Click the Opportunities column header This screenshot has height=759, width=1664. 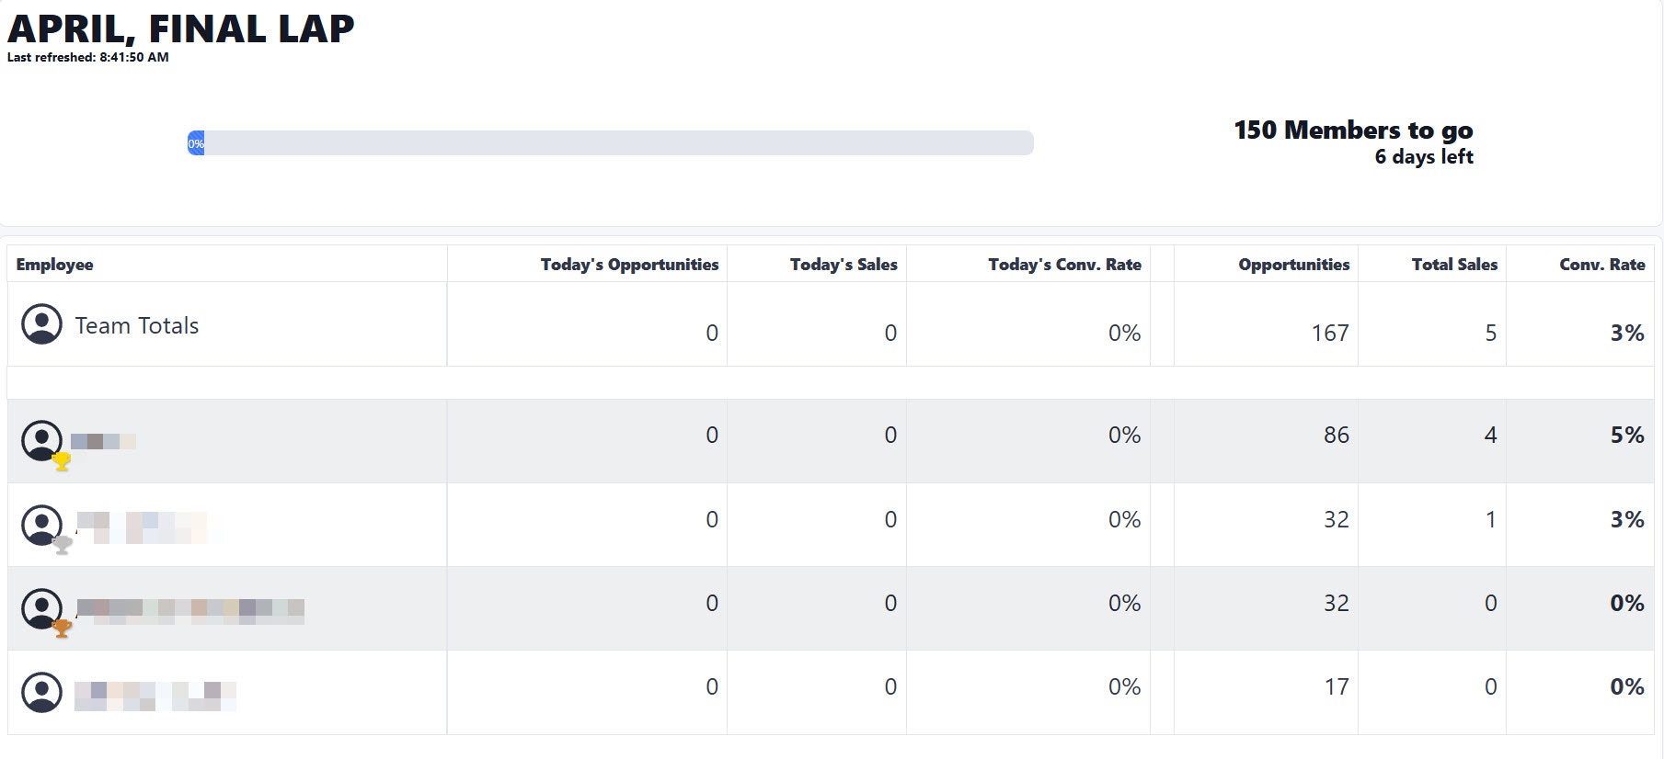pos(1293,265)
